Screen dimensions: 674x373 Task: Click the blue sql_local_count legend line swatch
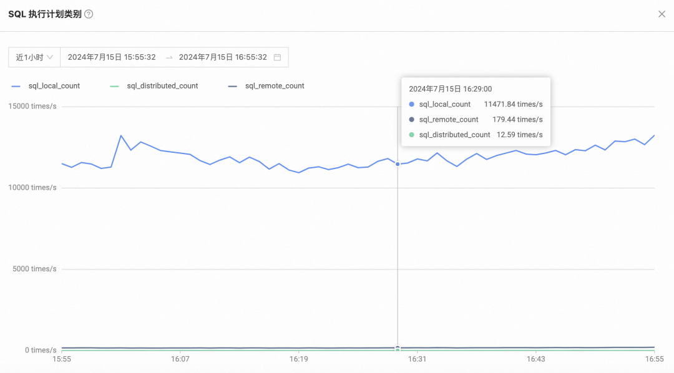pyautogui.click(x=16, y=86)
